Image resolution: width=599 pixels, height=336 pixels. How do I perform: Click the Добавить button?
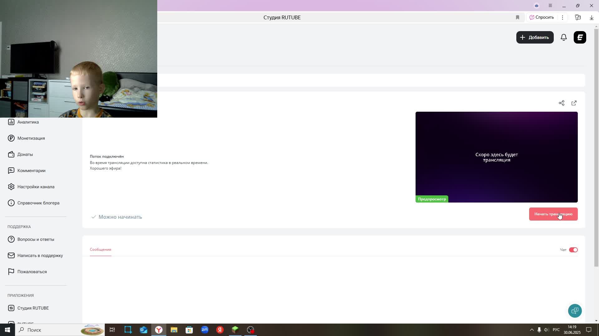coord(535,37)
